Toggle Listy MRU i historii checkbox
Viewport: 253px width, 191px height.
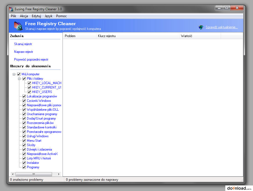[x=24, y=158]
